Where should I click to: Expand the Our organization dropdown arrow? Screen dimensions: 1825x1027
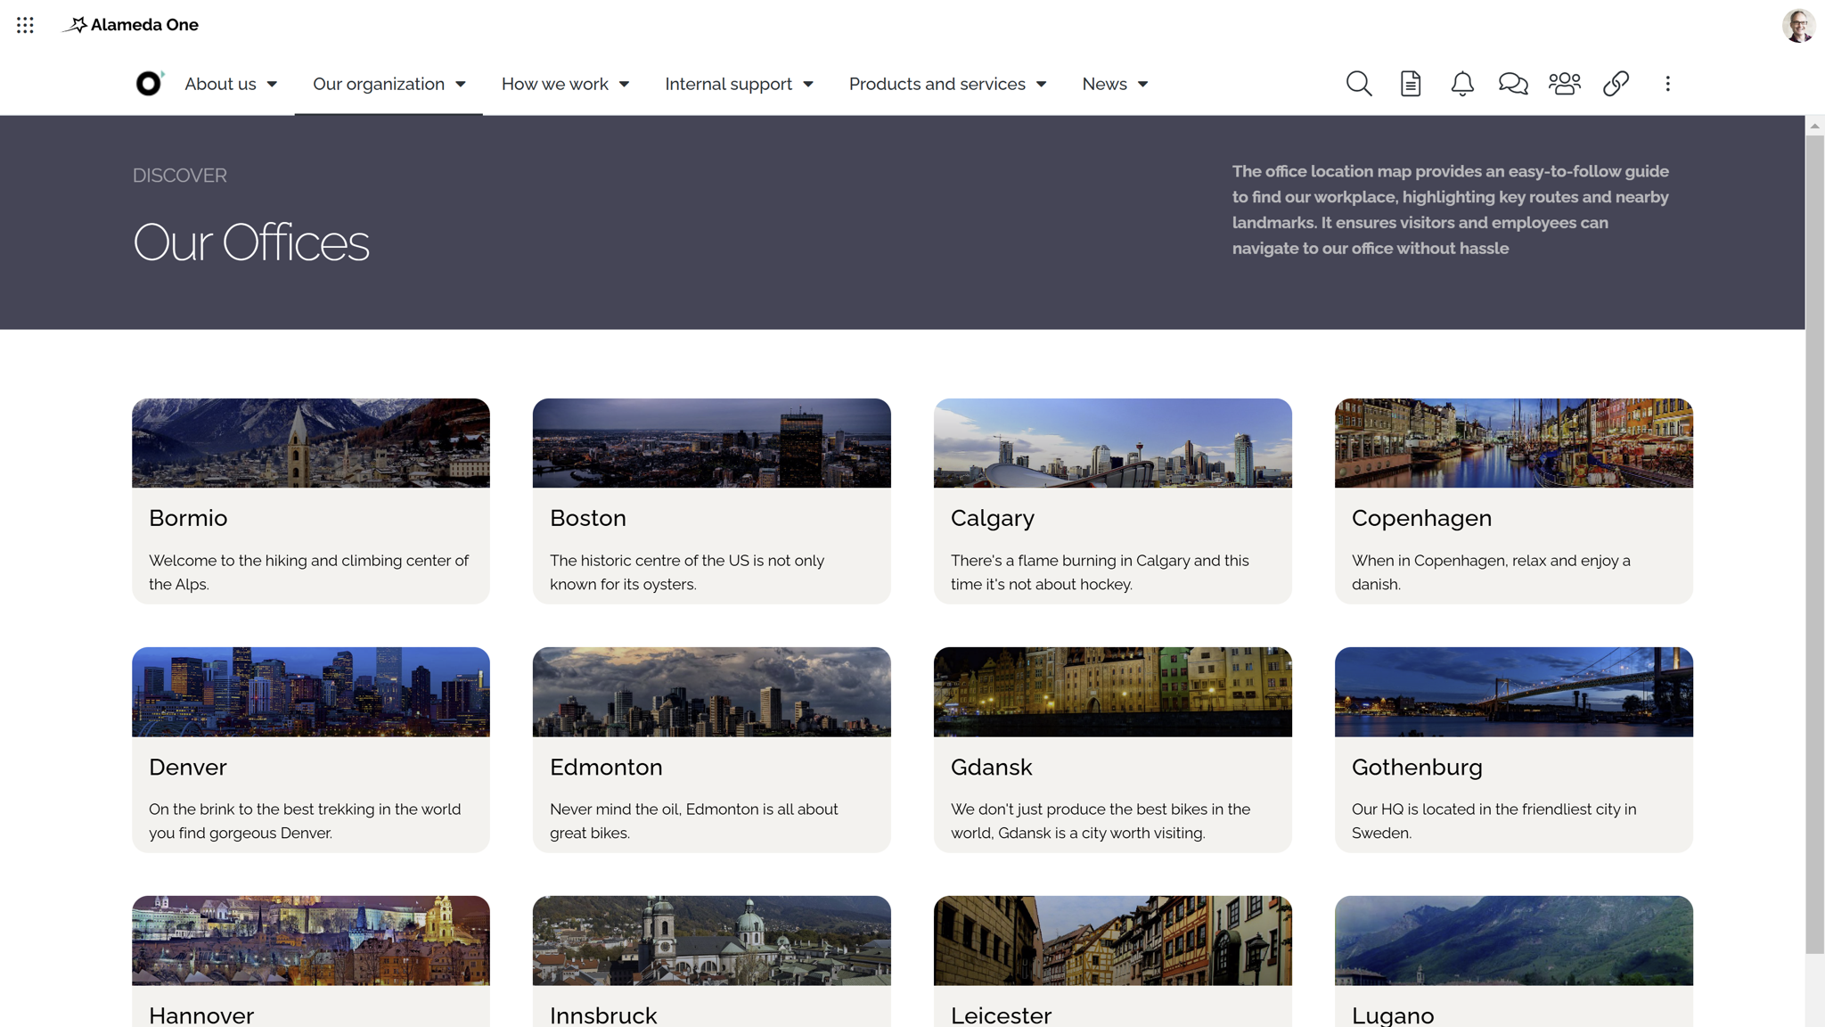coord(461,85)
